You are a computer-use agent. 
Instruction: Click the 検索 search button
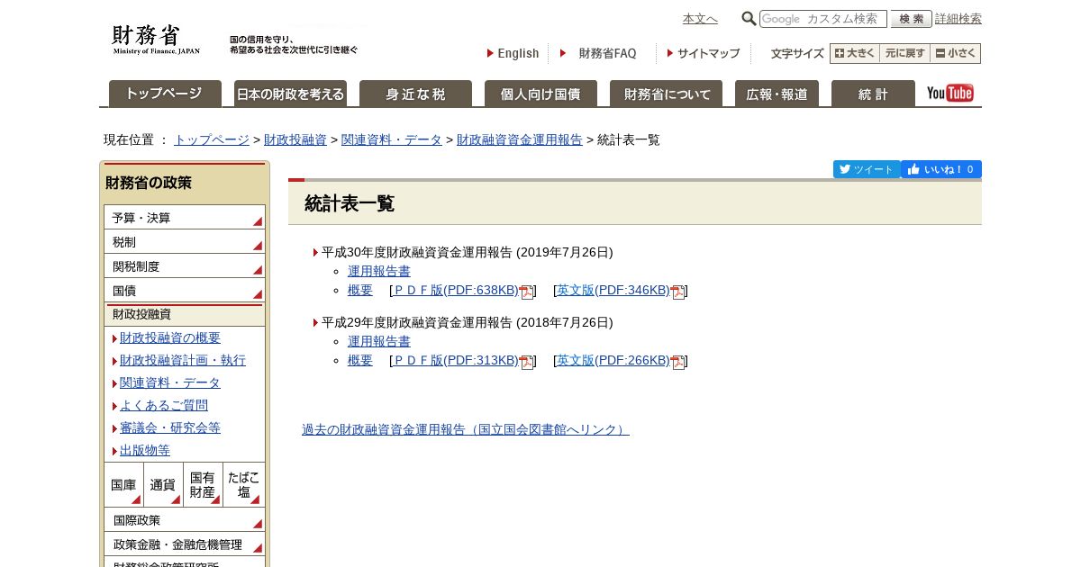coord(911,19)
